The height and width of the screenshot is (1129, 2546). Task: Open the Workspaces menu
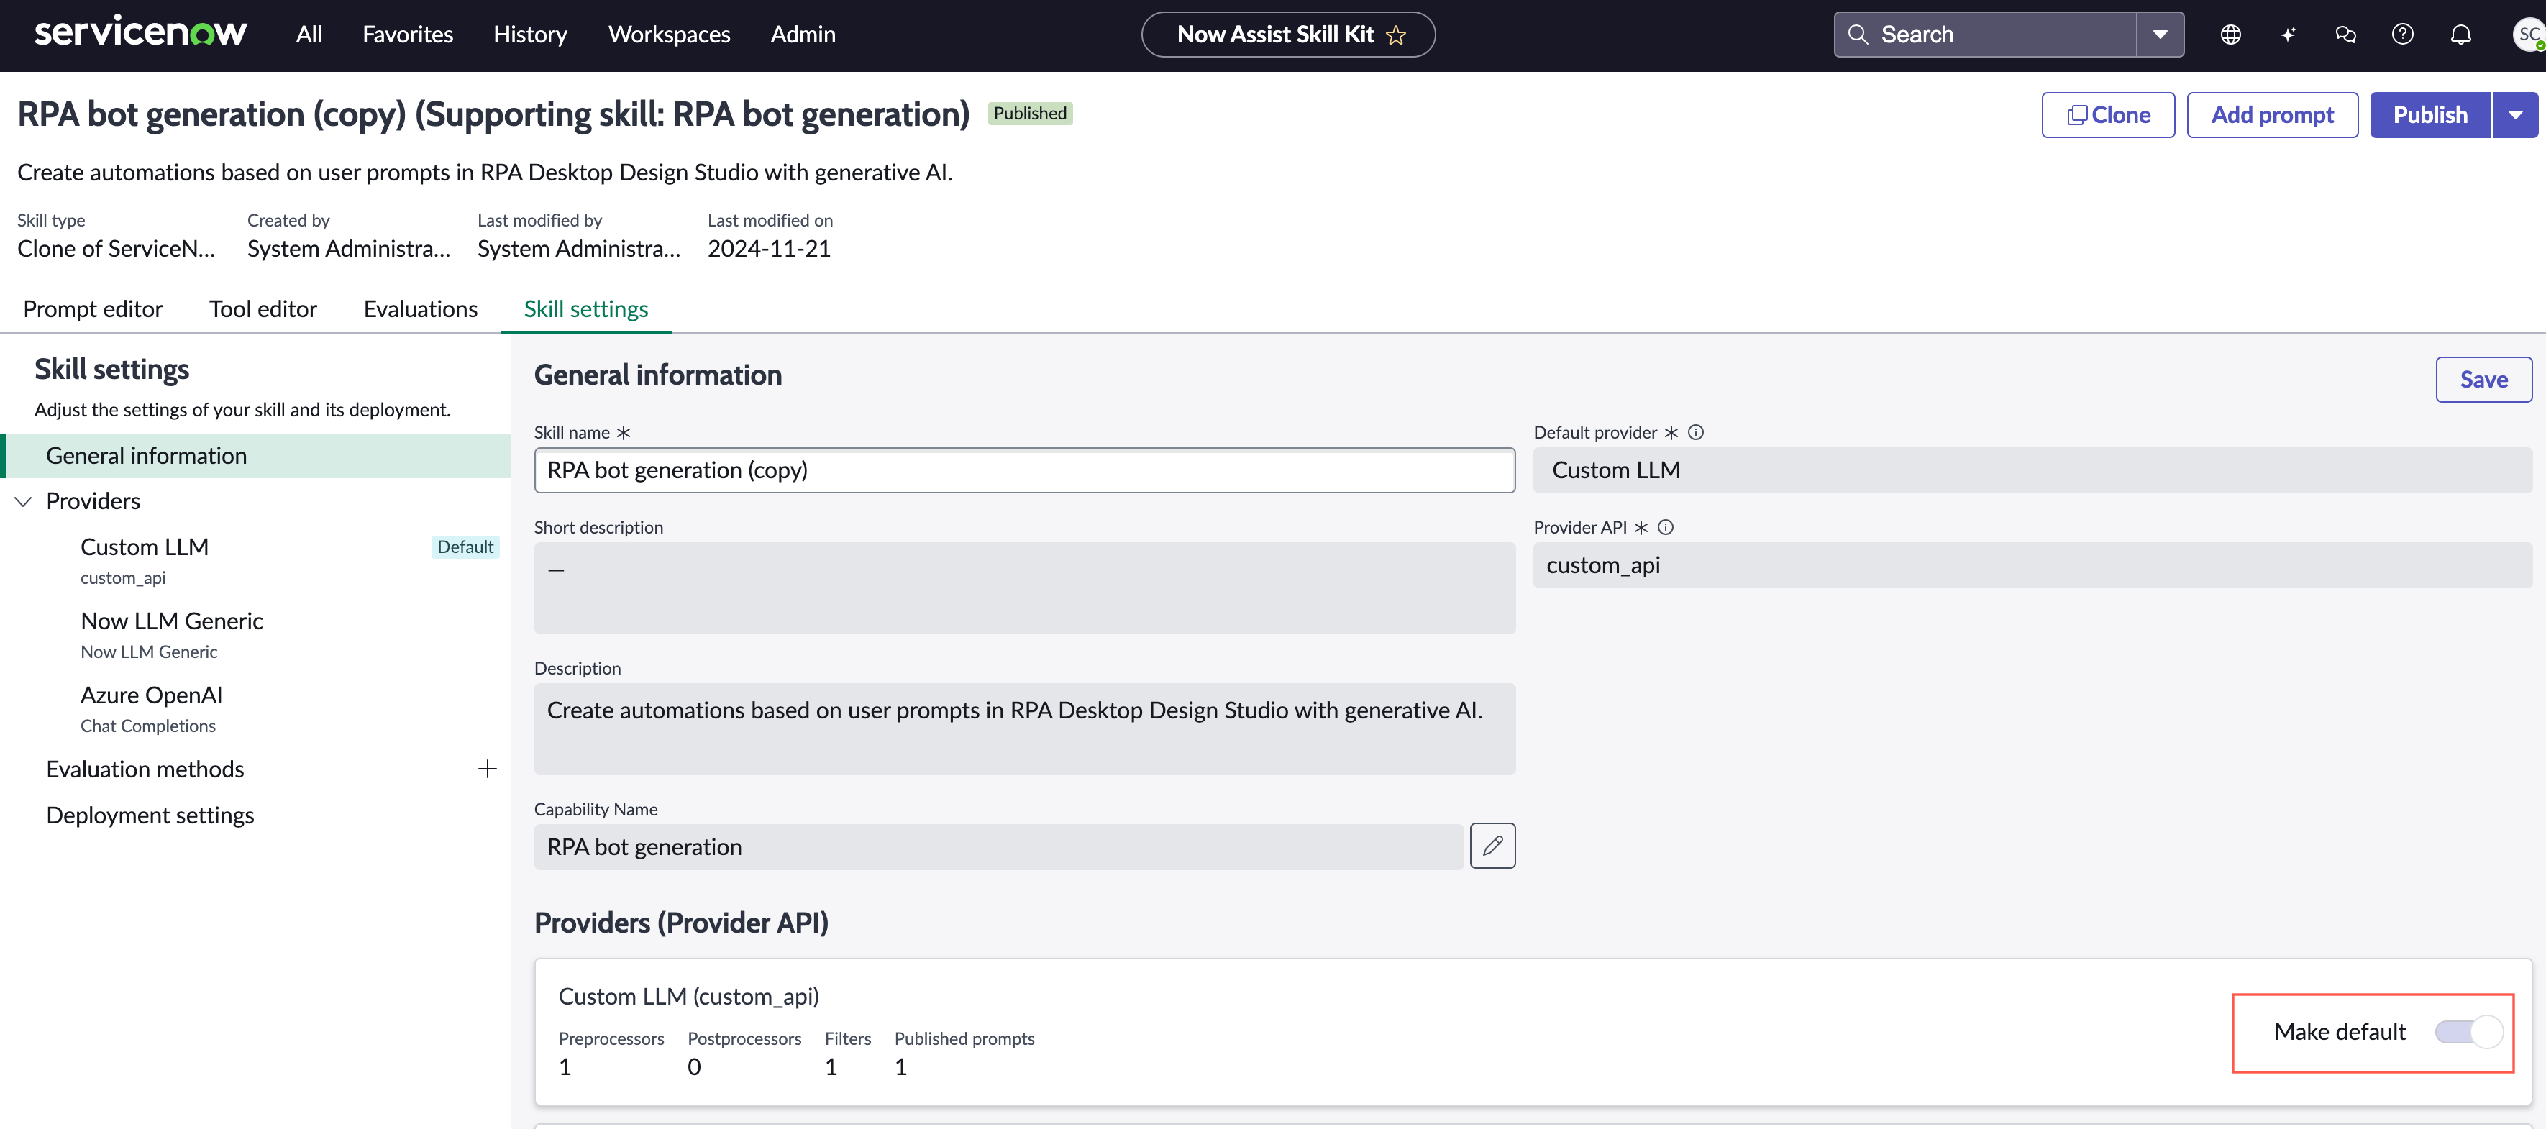coord(669,35)
